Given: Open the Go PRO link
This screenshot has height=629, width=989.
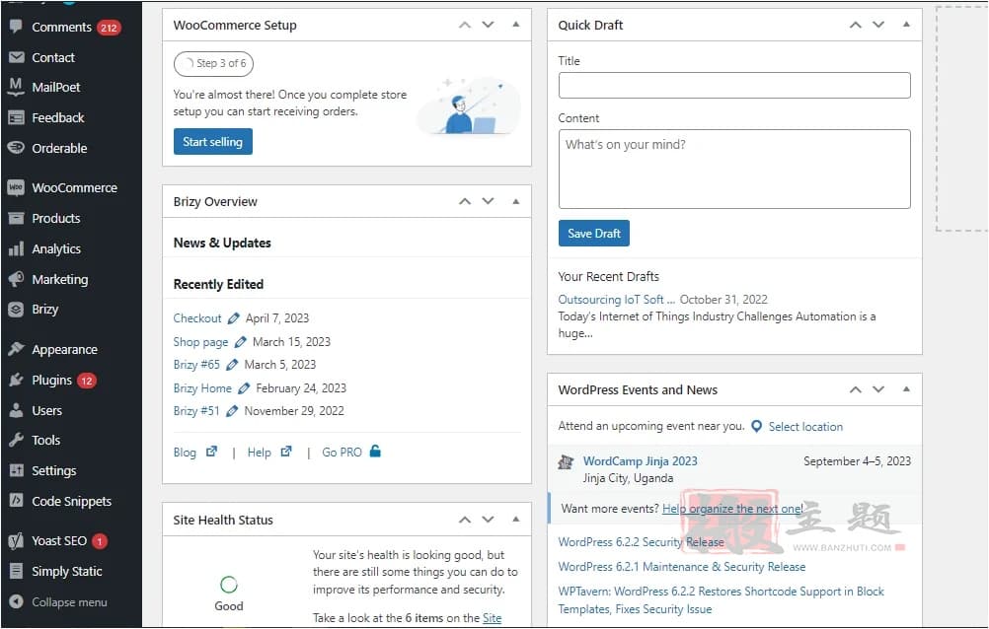Looking at the screenshot, I should [342, 452].
